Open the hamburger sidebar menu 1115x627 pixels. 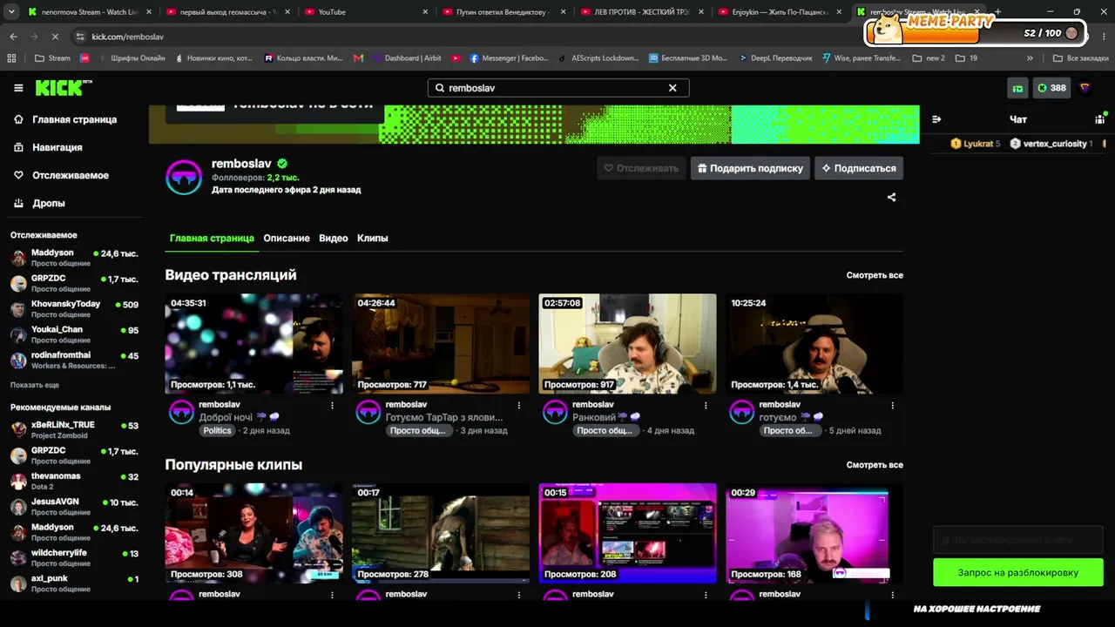(x=18, y=88)
